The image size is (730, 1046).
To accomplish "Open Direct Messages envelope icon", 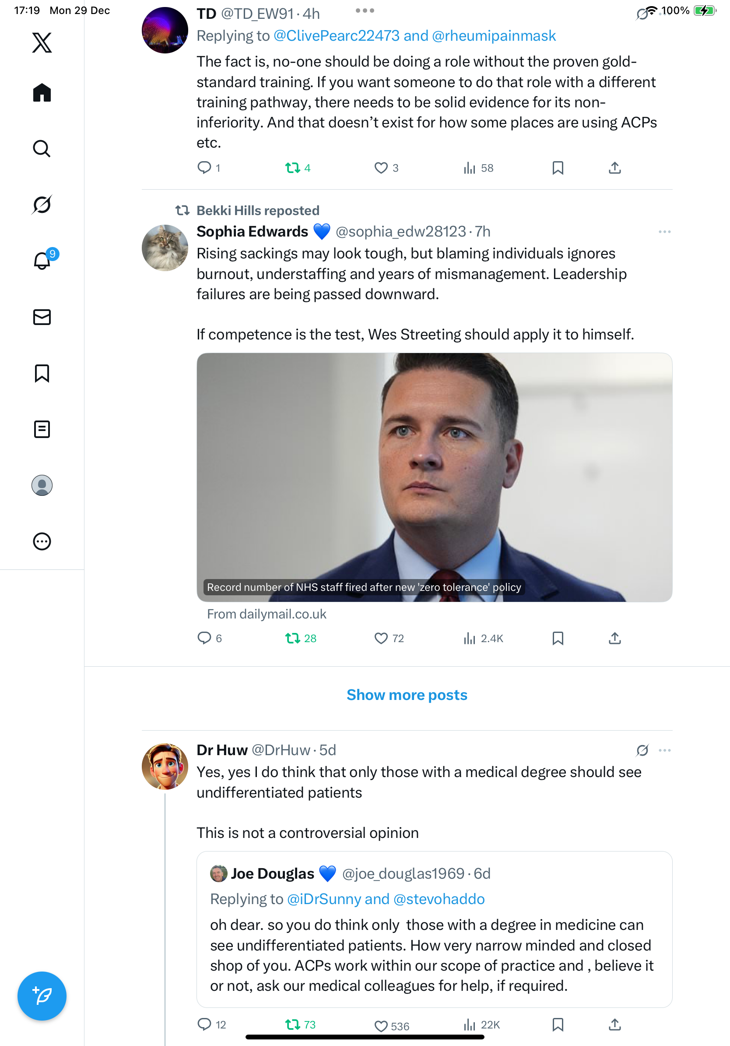I will (42, 317).
